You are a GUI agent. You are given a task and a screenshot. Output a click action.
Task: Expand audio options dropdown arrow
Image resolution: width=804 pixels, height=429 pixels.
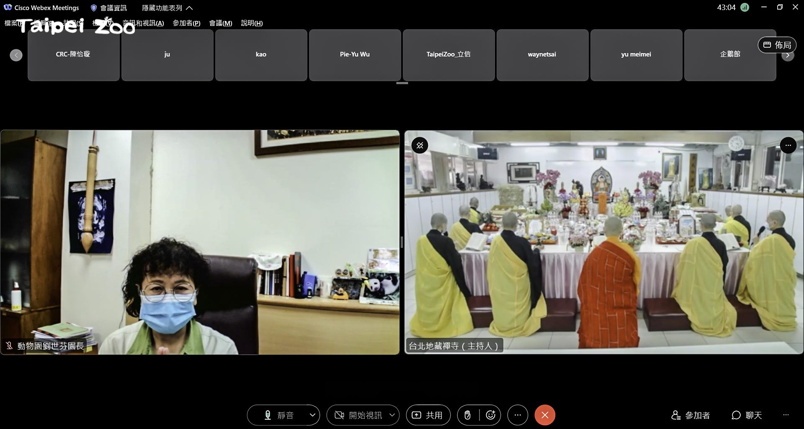coord(312,415)
